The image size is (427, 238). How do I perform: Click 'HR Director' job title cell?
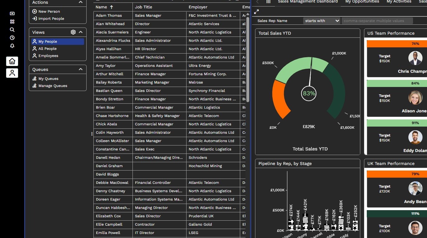point(160,49)
